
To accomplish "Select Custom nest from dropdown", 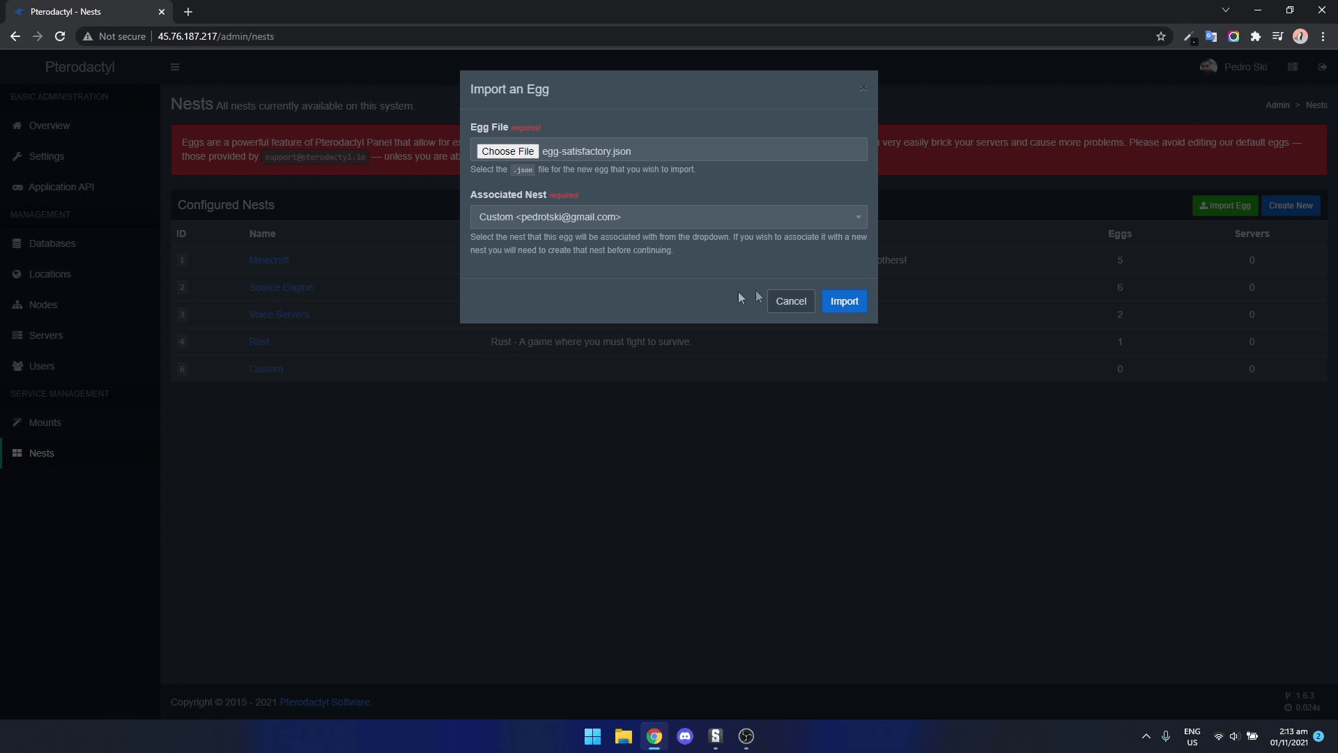I will pyautogui.click(x=668, y=216).
